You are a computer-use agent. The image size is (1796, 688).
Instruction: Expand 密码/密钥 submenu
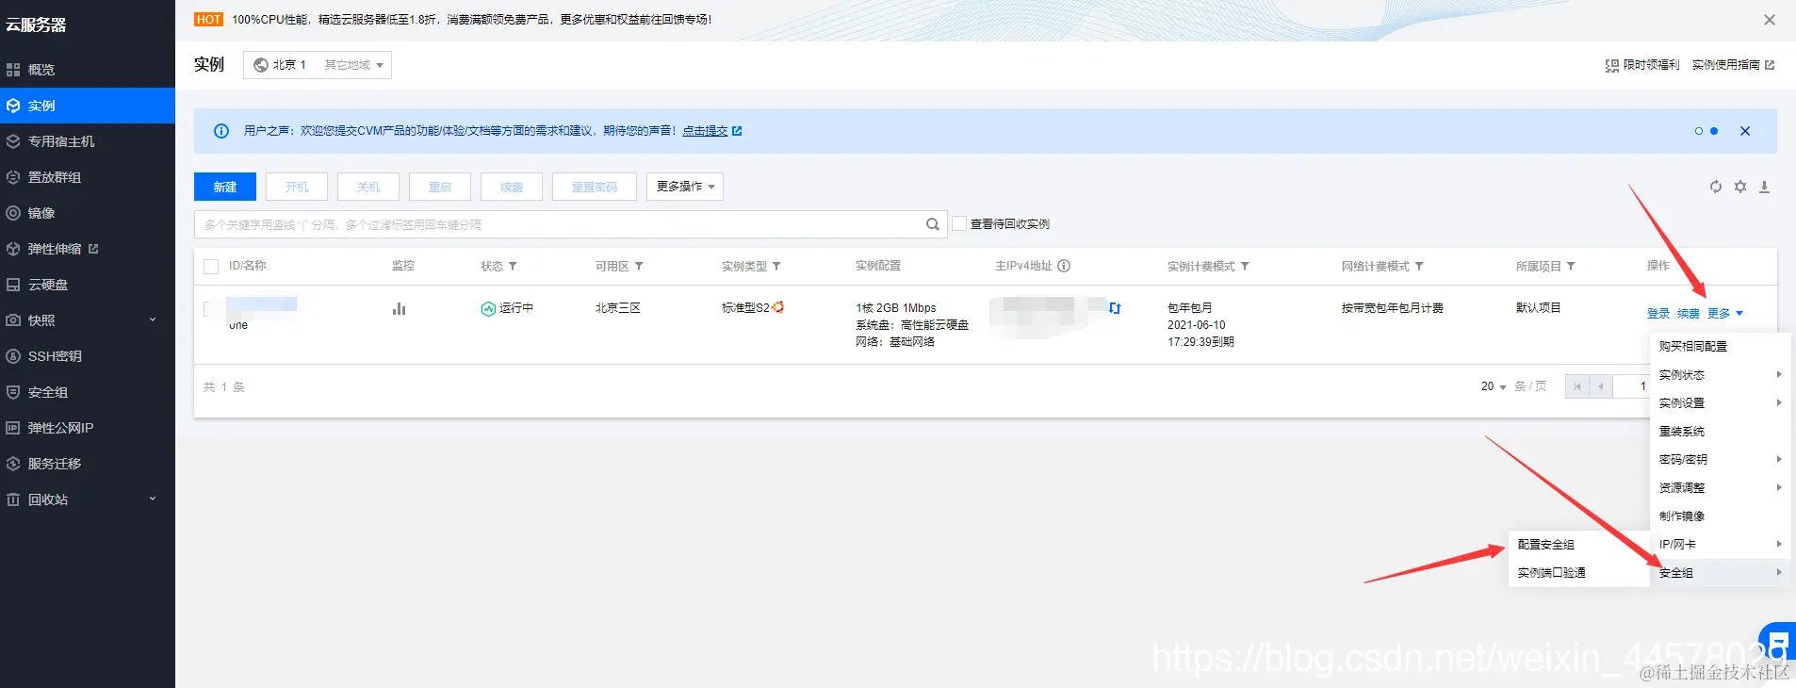[x=1720, y=460]
